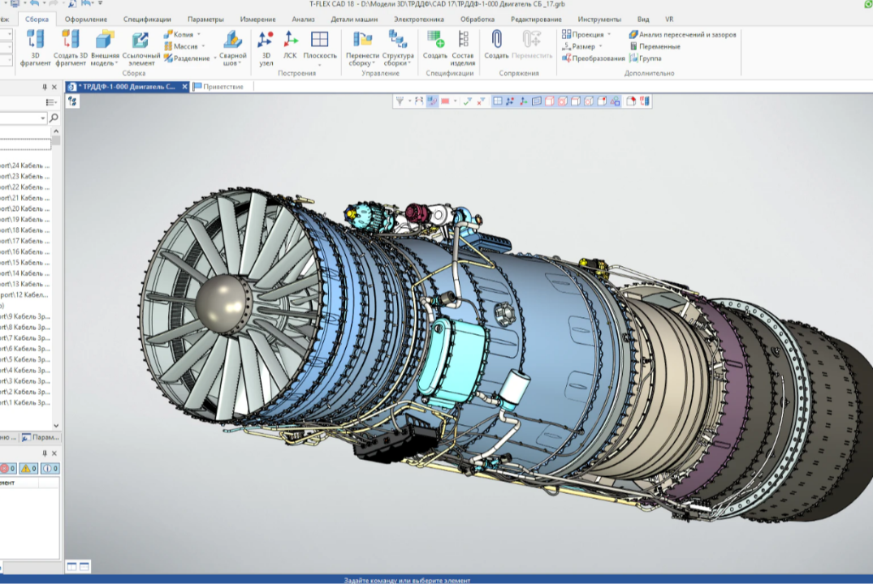Select the 'port\24 Кабель' tree item
The height and width of the screenshot is (584, 873).
click(25, 165)
